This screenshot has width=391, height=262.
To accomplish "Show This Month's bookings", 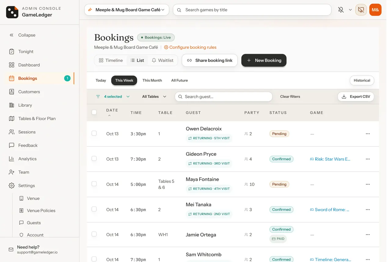I will [152, 80].
